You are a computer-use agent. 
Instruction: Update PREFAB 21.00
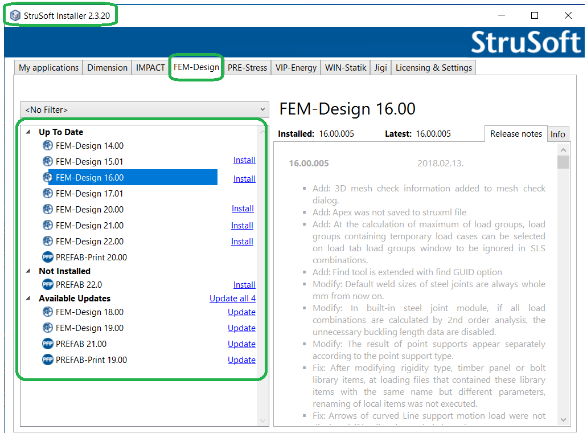click(242, 344)
